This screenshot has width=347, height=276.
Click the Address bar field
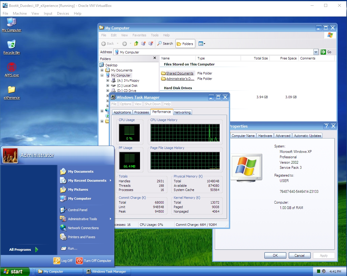[214, 52]
